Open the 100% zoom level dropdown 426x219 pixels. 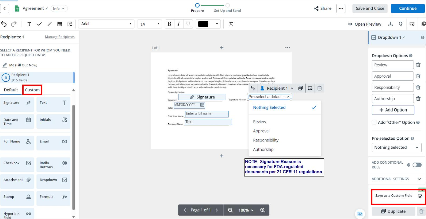tap(246, 210)
